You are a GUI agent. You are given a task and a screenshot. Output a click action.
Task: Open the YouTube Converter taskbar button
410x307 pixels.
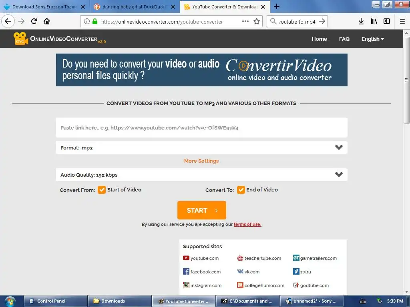tap(184, 301)
